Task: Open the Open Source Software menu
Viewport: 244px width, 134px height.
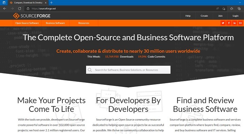Action: point(27,23)
